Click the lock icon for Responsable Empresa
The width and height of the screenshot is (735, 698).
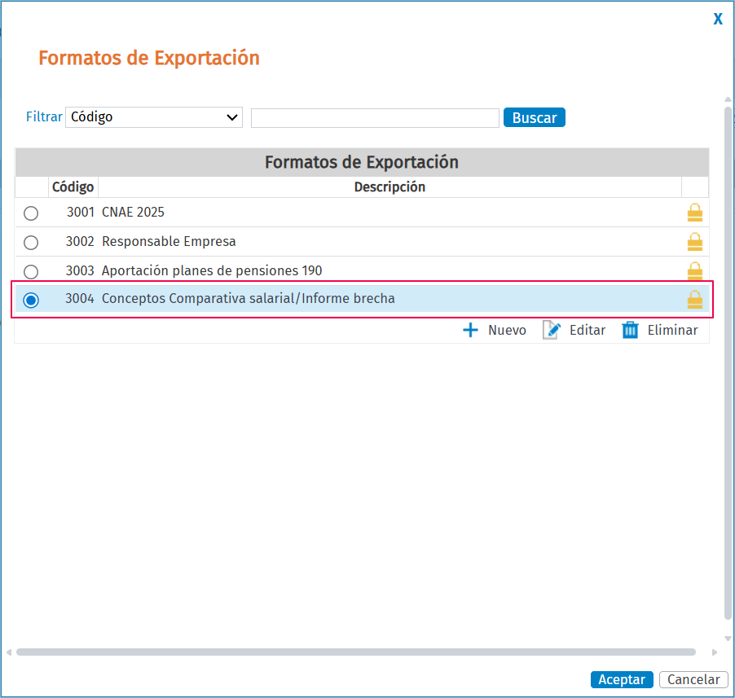pyautogui.click(x=695, y=242)
